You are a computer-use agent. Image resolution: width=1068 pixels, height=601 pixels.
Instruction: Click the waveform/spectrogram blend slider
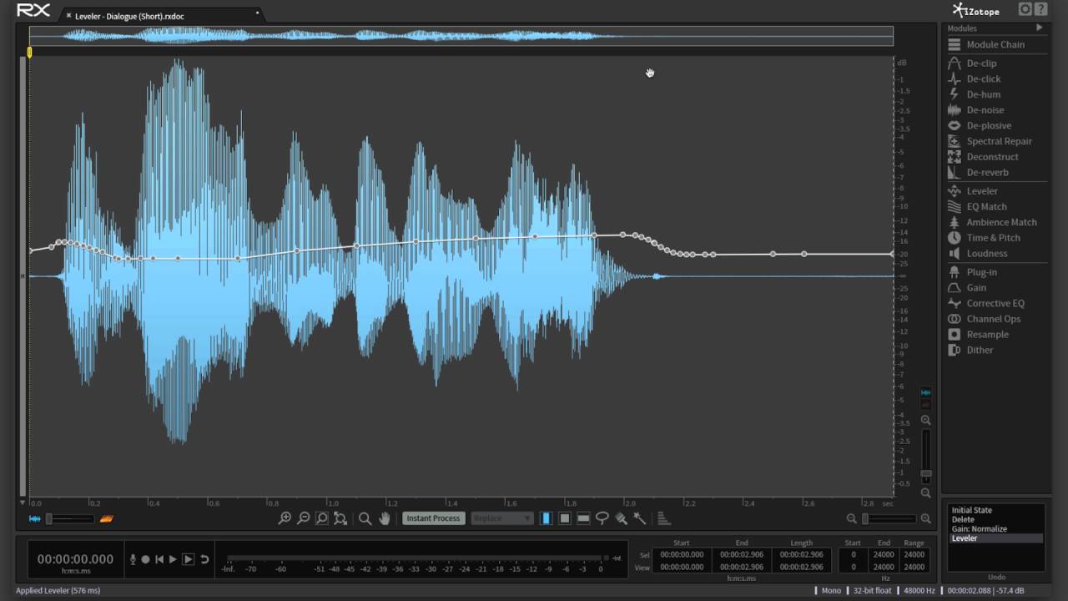[x=70, y=518]
